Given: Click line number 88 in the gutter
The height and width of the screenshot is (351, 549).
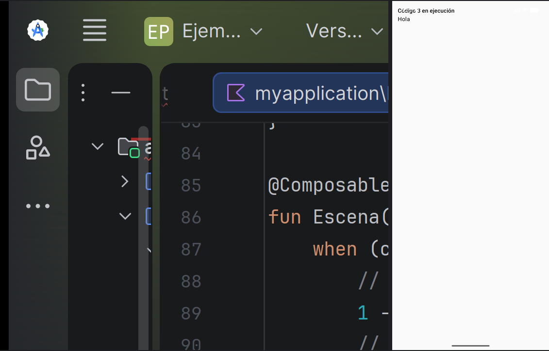Looking at the screenshot, I should click(x=191, y=281).
